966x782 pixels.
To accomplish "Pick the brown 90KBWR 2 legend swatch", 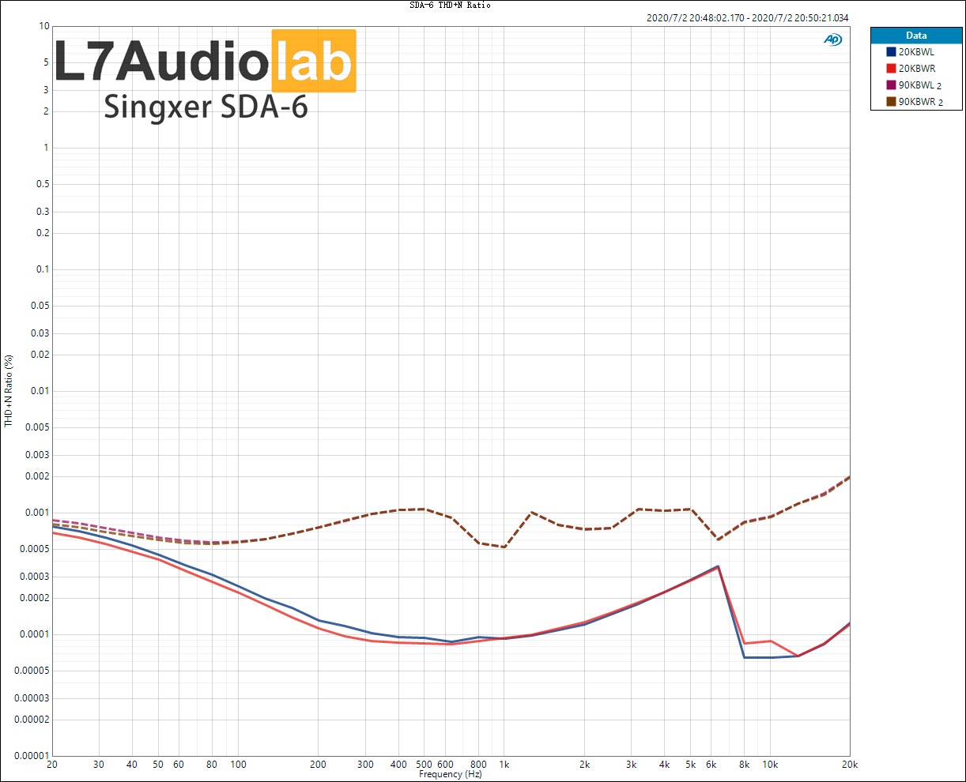I will point(891,102).
